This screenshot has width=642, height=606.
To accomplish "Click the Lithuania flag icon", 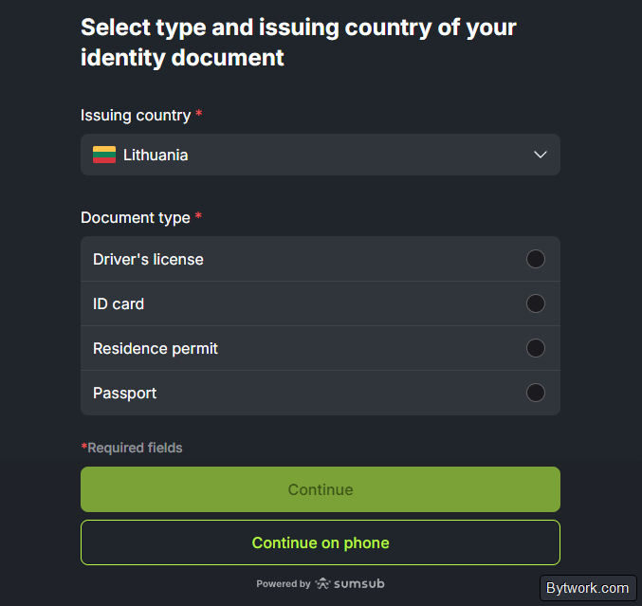I will [x=104, y=155].
